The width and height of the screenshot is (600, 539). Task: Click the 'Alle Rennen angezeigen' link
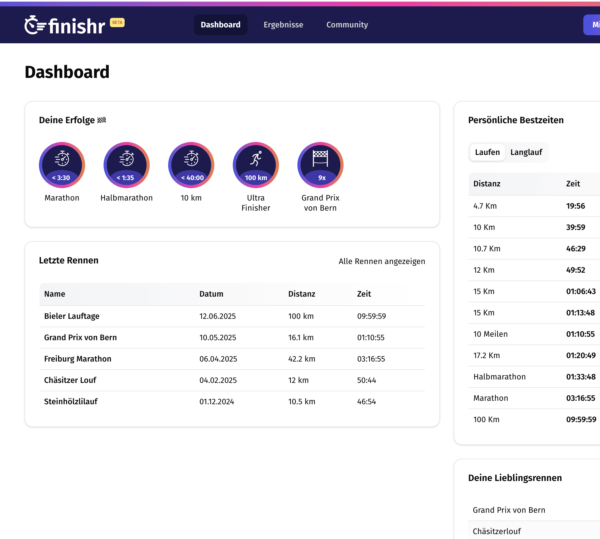(x=382, y=261)
